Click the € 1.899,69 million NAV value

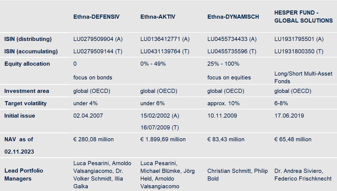[x=163, y=139]
